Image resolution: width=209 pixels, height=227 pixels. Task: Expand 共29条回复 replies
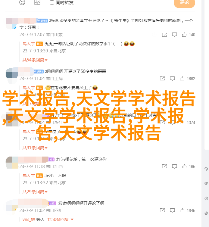(35, 192)
